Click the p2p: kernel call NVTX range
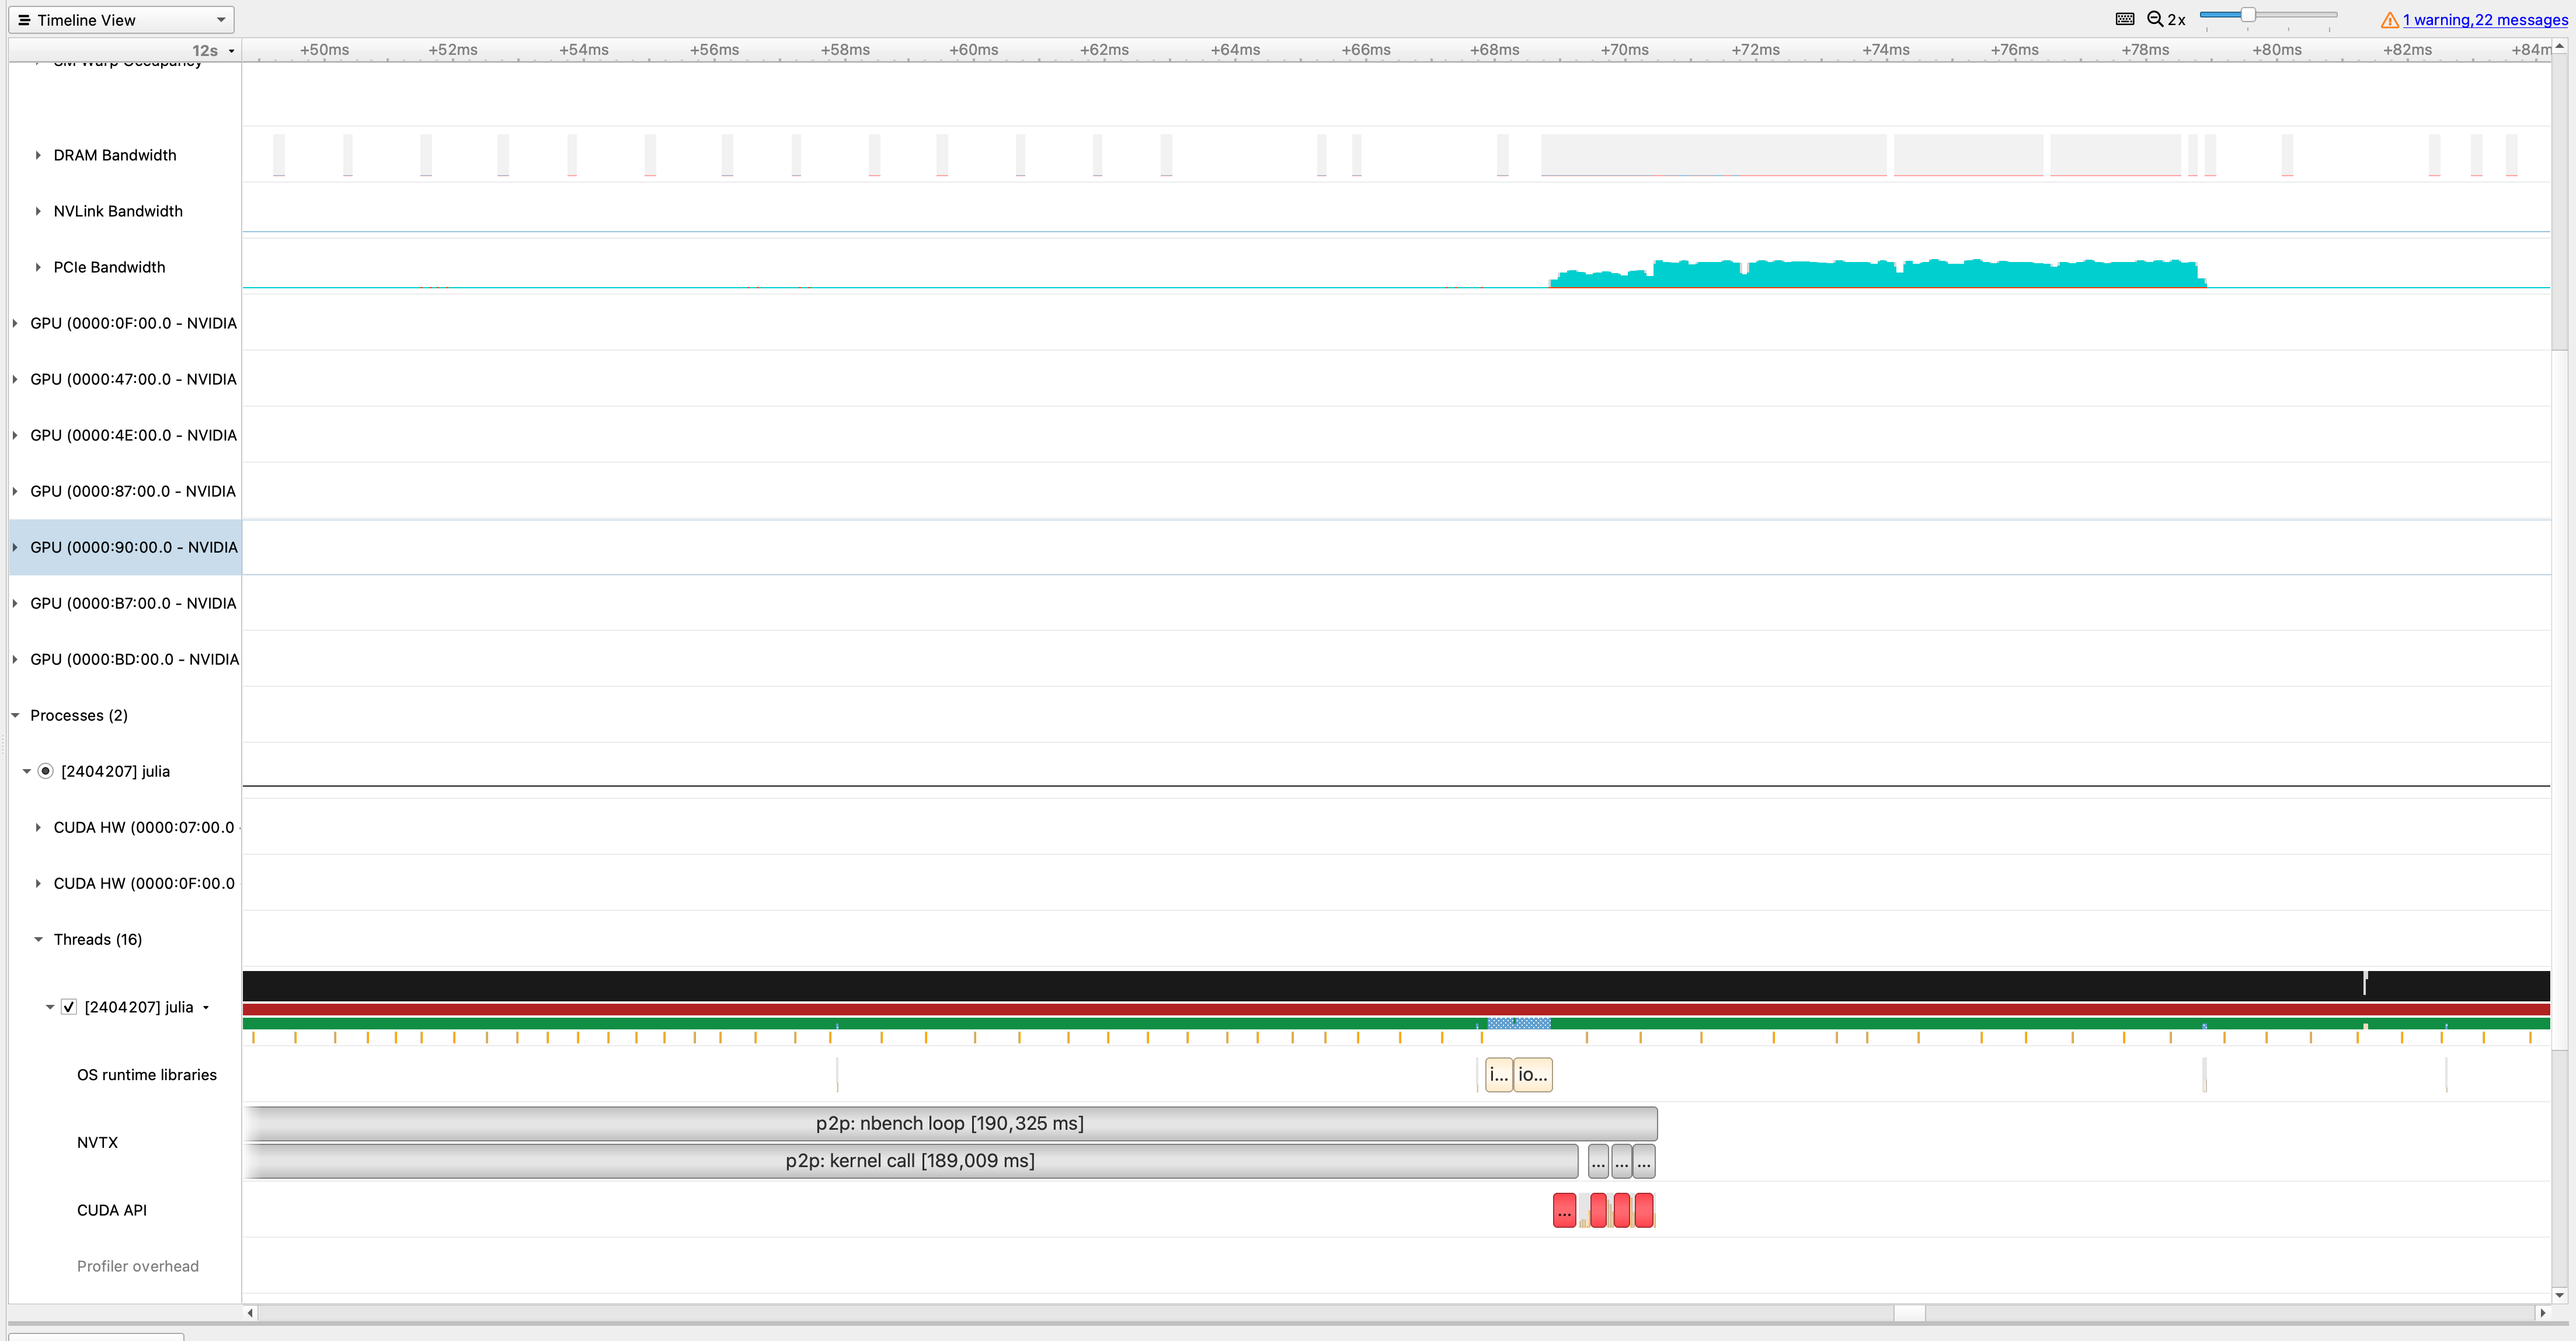Image resolution: width=2576 pixels, height=1341 pixels. pyautogui.click(x=910, y=1160)
